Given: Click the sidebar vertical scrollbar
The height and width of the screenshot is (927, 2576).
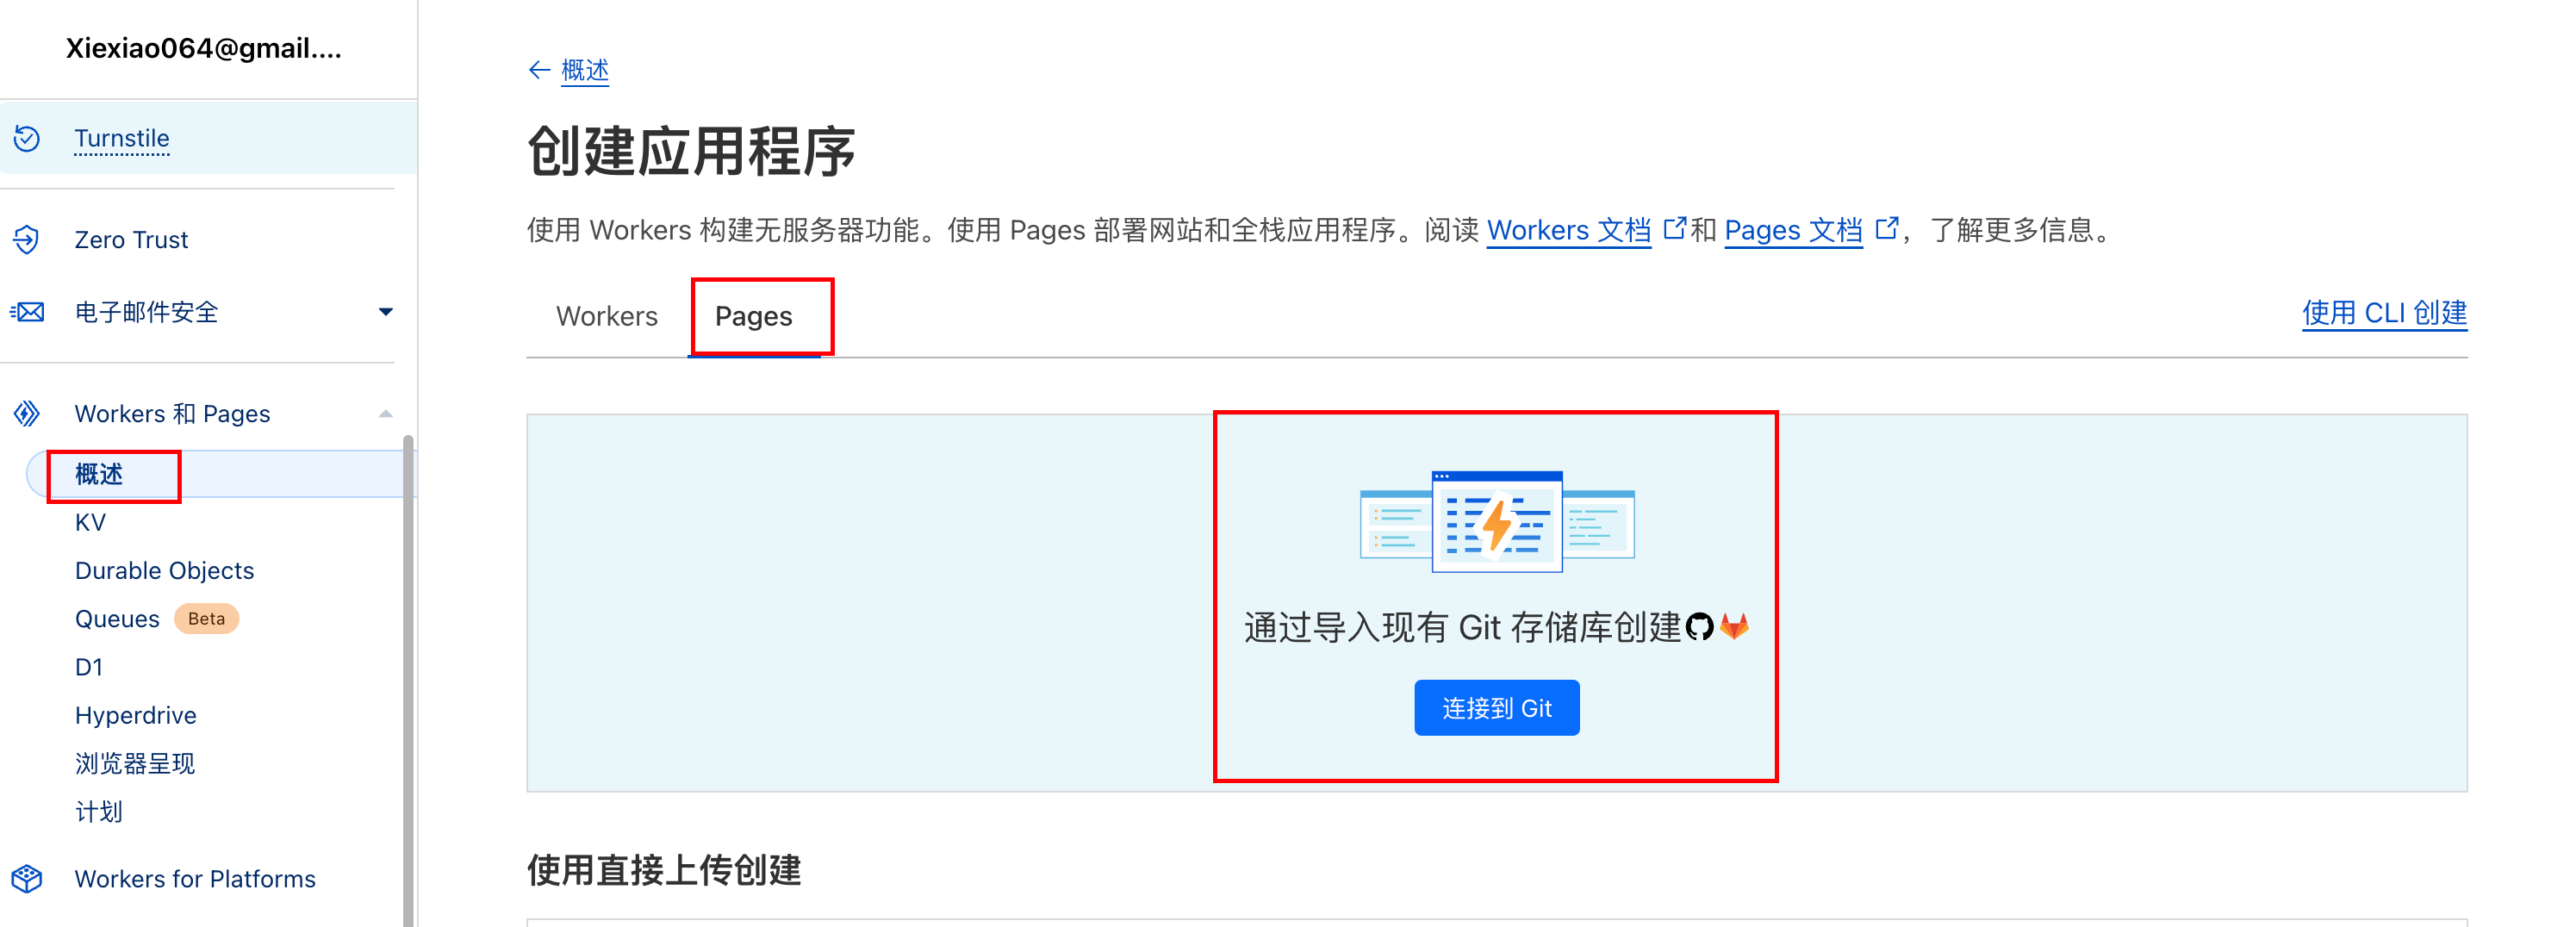Looking at the screenshot, I should (408, 680).
